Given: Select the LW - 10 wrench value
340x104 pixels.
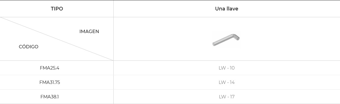Looking at the screenshot, I should 227,68.
